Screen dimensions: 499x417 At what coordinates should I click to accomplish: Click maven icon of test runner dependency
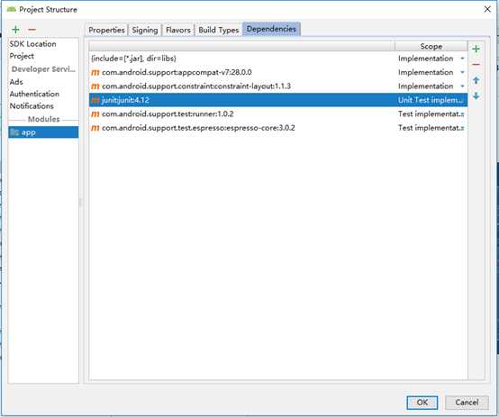(95, 114)
